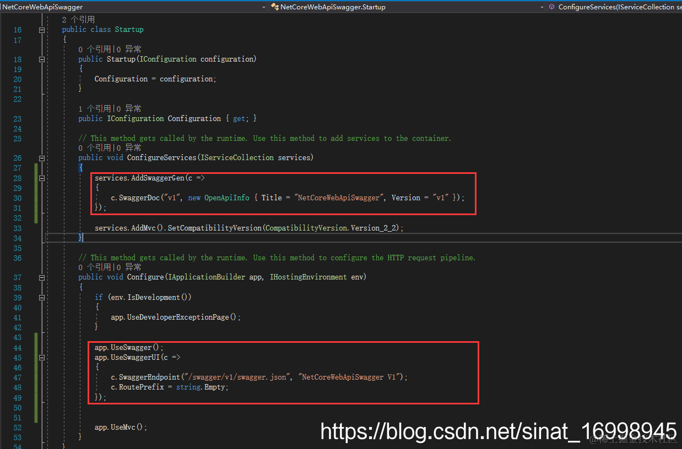682x449 pixels.
Task: Click the AddSwaggerGen call on line 28
Action: tap(158, 178)
